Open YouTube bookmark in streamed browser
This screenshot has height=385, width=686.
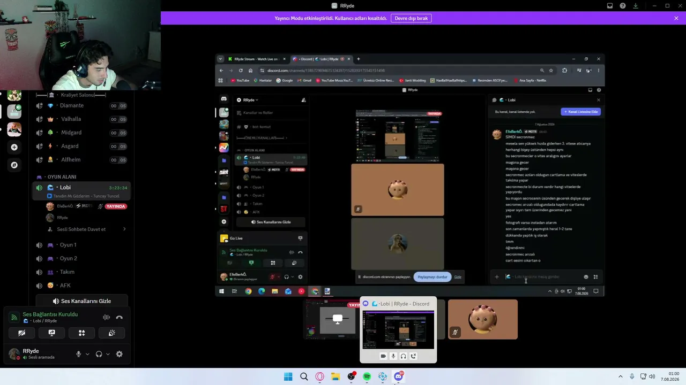pyautogui.click(x=240, y=80)
